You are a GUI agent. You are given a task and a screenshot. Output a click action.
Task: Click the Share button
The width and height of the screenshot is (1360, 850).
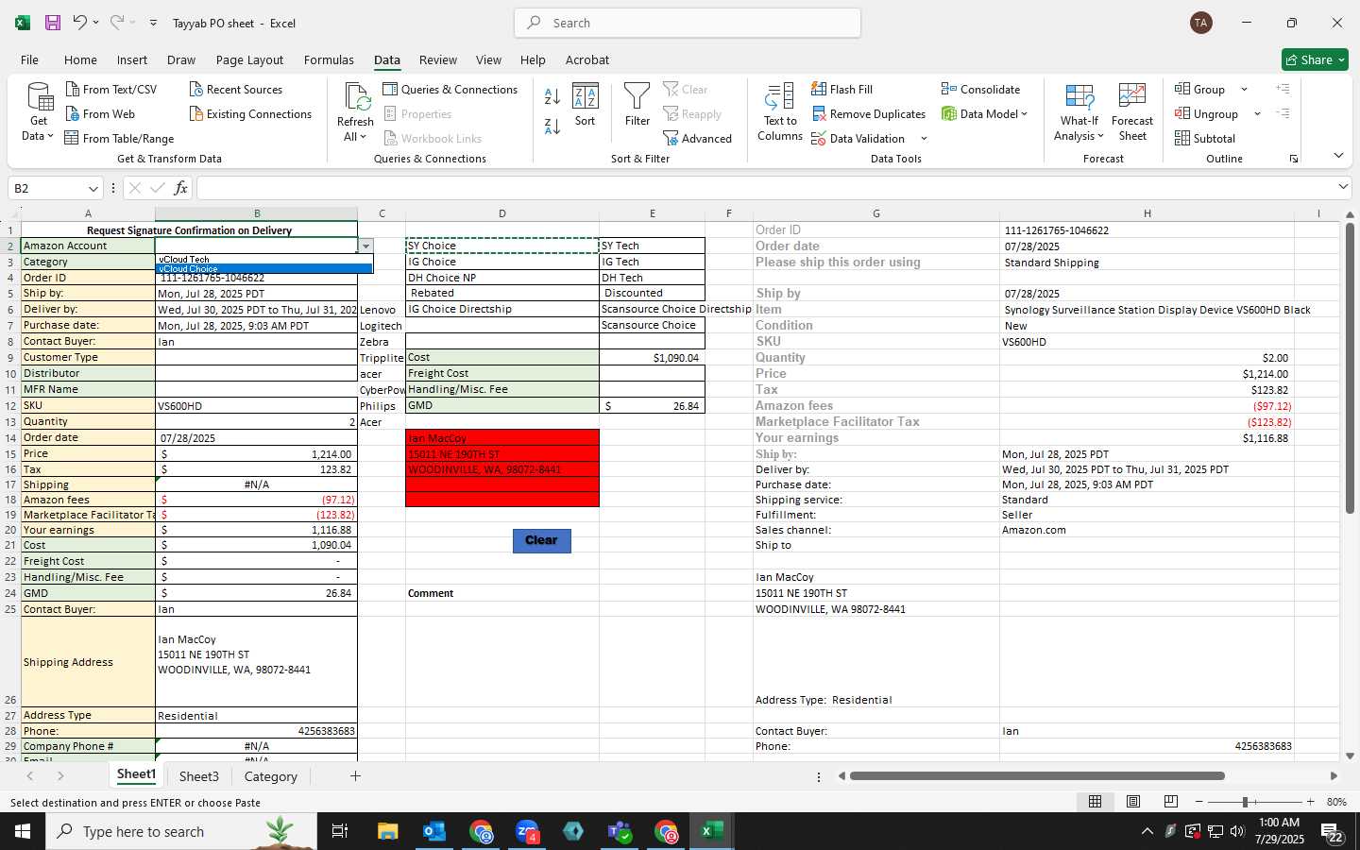1315,59
